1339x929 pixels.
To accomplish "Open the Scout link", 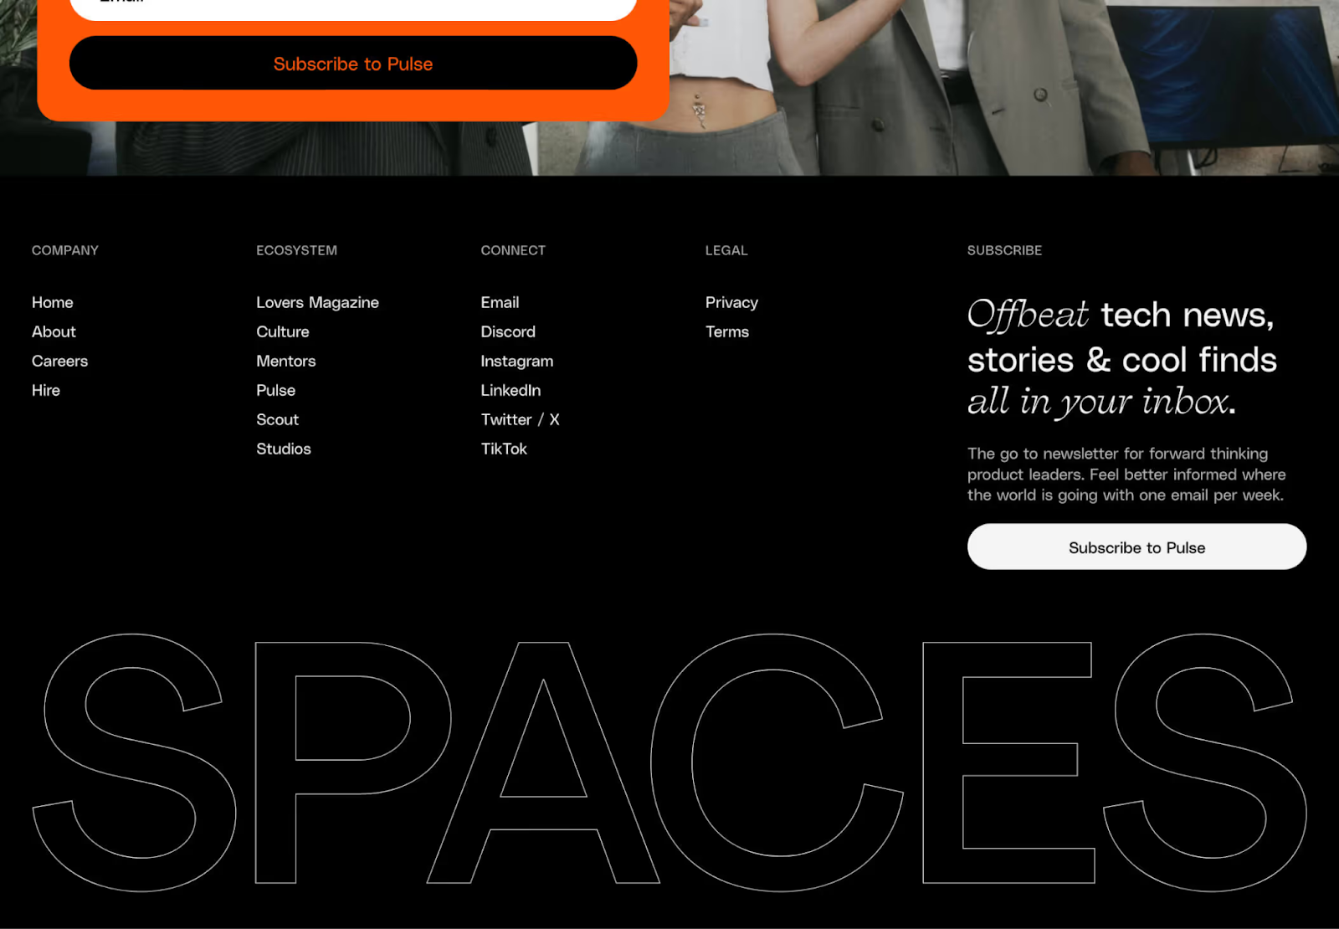I will tap(277, 419).
